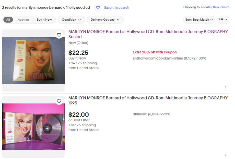Screen dimensions: 235x159
Task: Expand the Condition filter dropdown
Action: 71,20
